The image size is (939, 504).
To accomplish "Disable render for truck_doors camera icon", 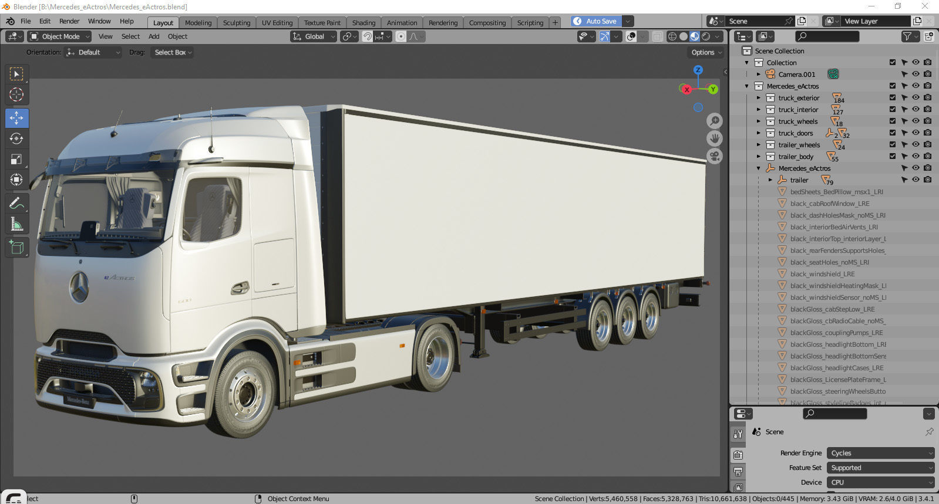I will [927, 133].
